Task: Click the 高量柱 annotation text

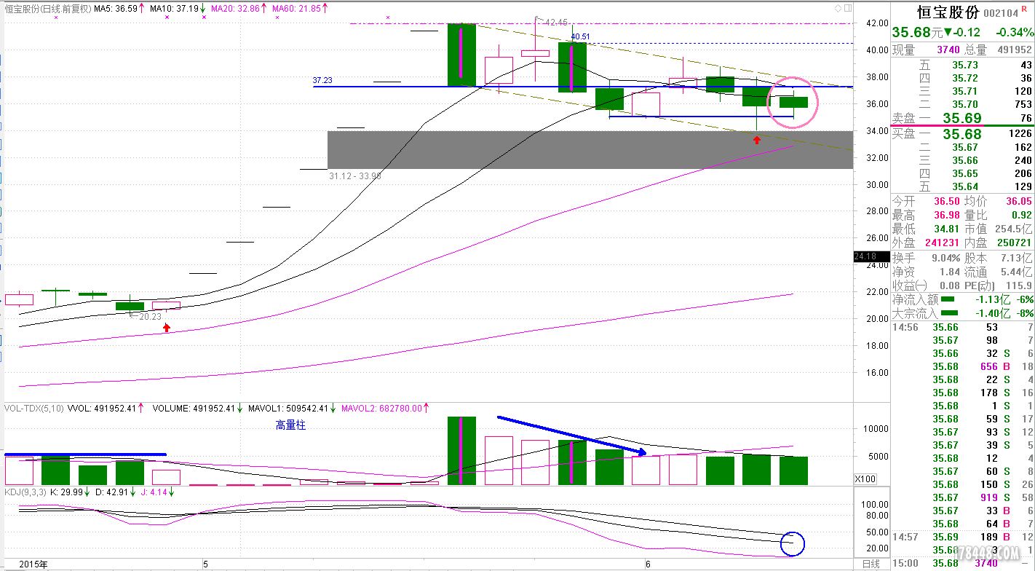Action: [290, 425]
